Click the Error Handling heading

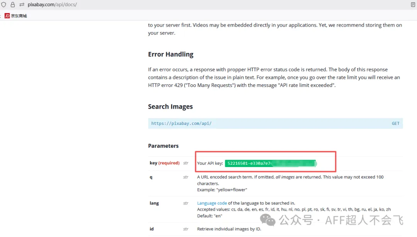[x=171, y=55]
